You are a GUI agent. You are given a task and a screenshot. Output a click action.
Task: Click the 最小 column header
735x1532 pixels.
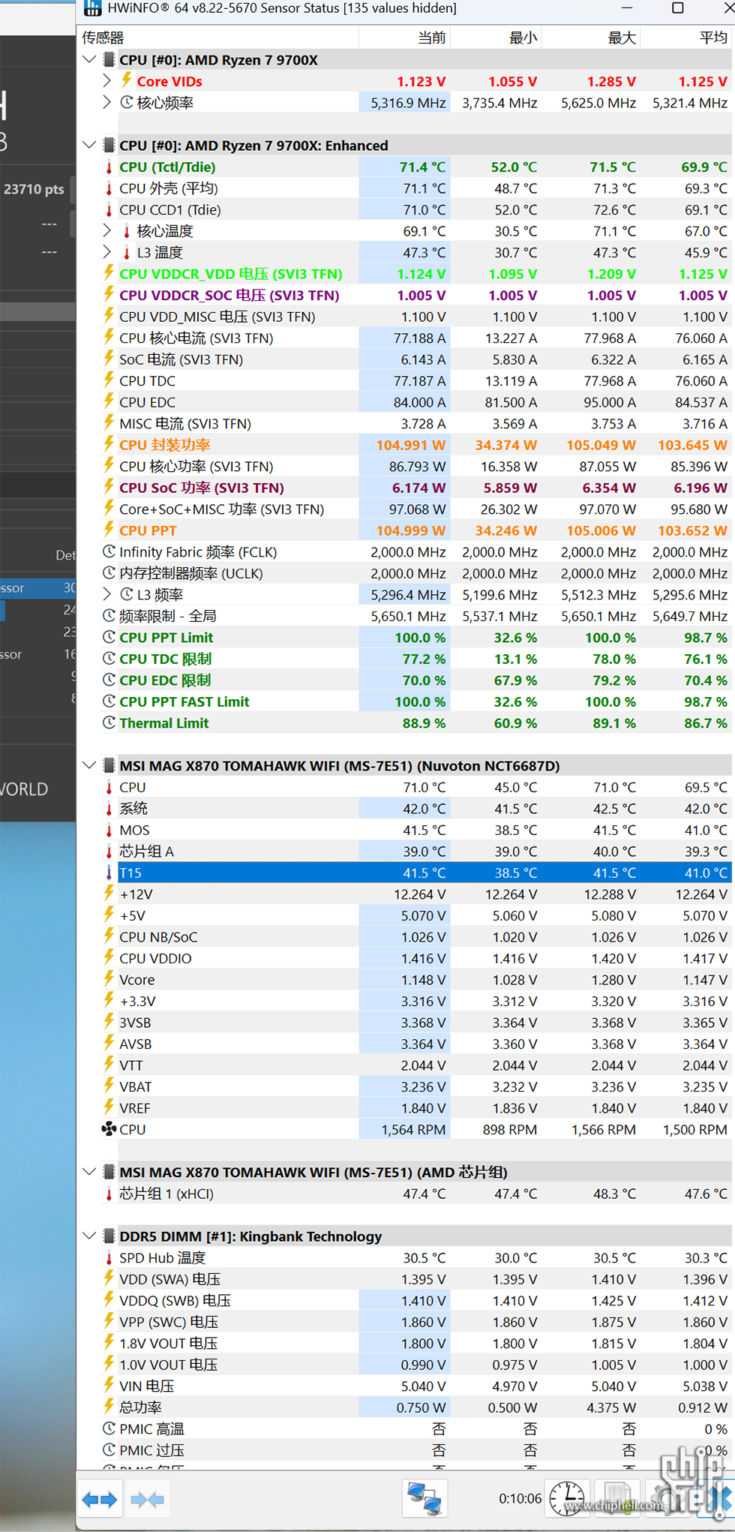496,38
